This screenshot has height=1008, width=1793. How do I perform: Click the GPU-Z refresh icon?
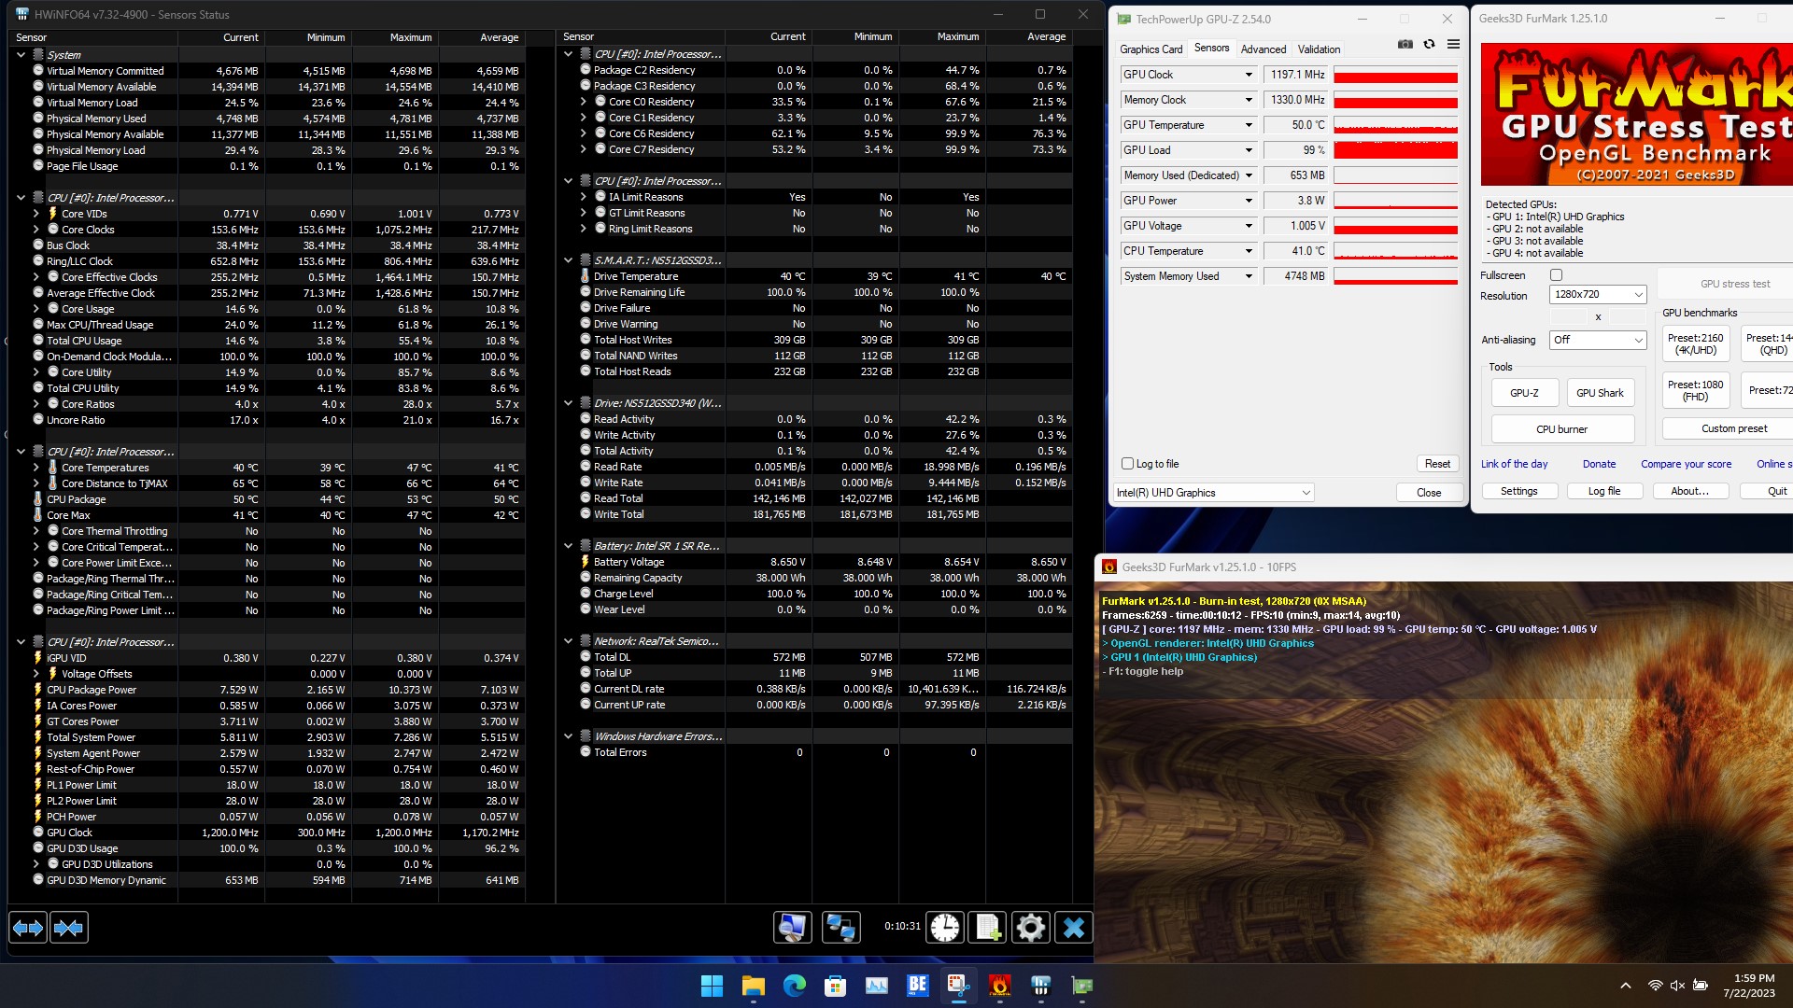[x=1429, y=44]
